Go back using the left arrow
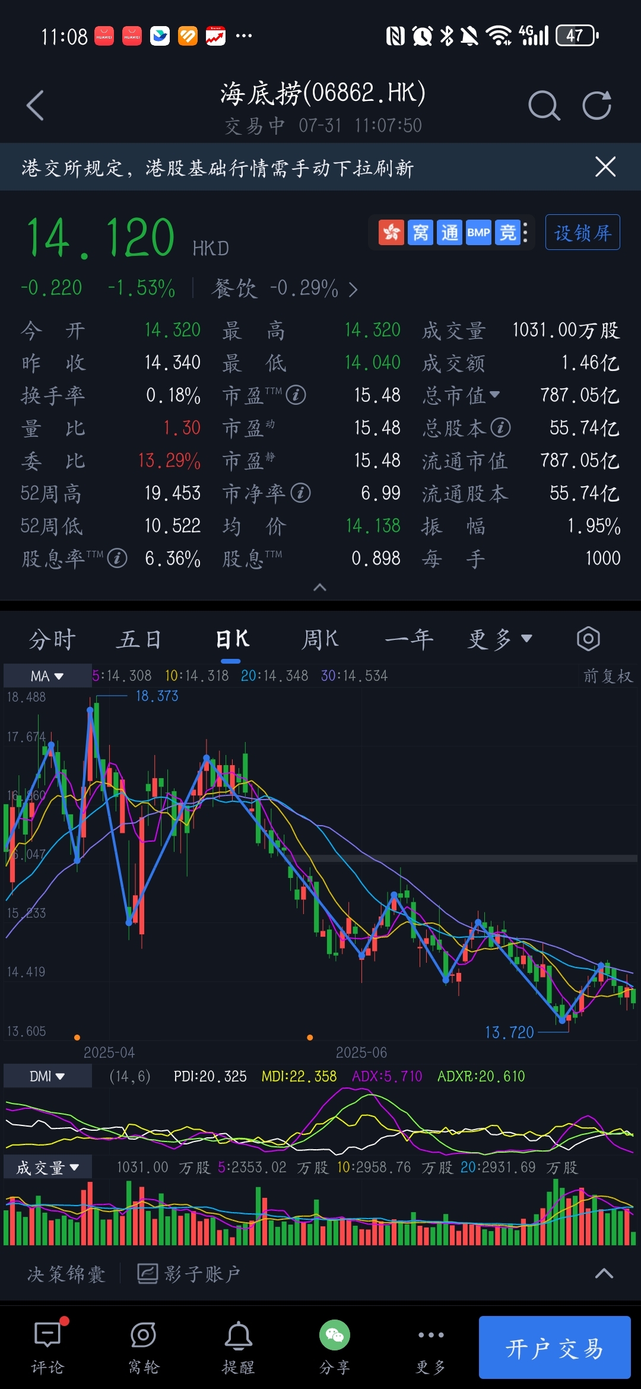This screenshot has height=1389, width=641. click(36, 106)
